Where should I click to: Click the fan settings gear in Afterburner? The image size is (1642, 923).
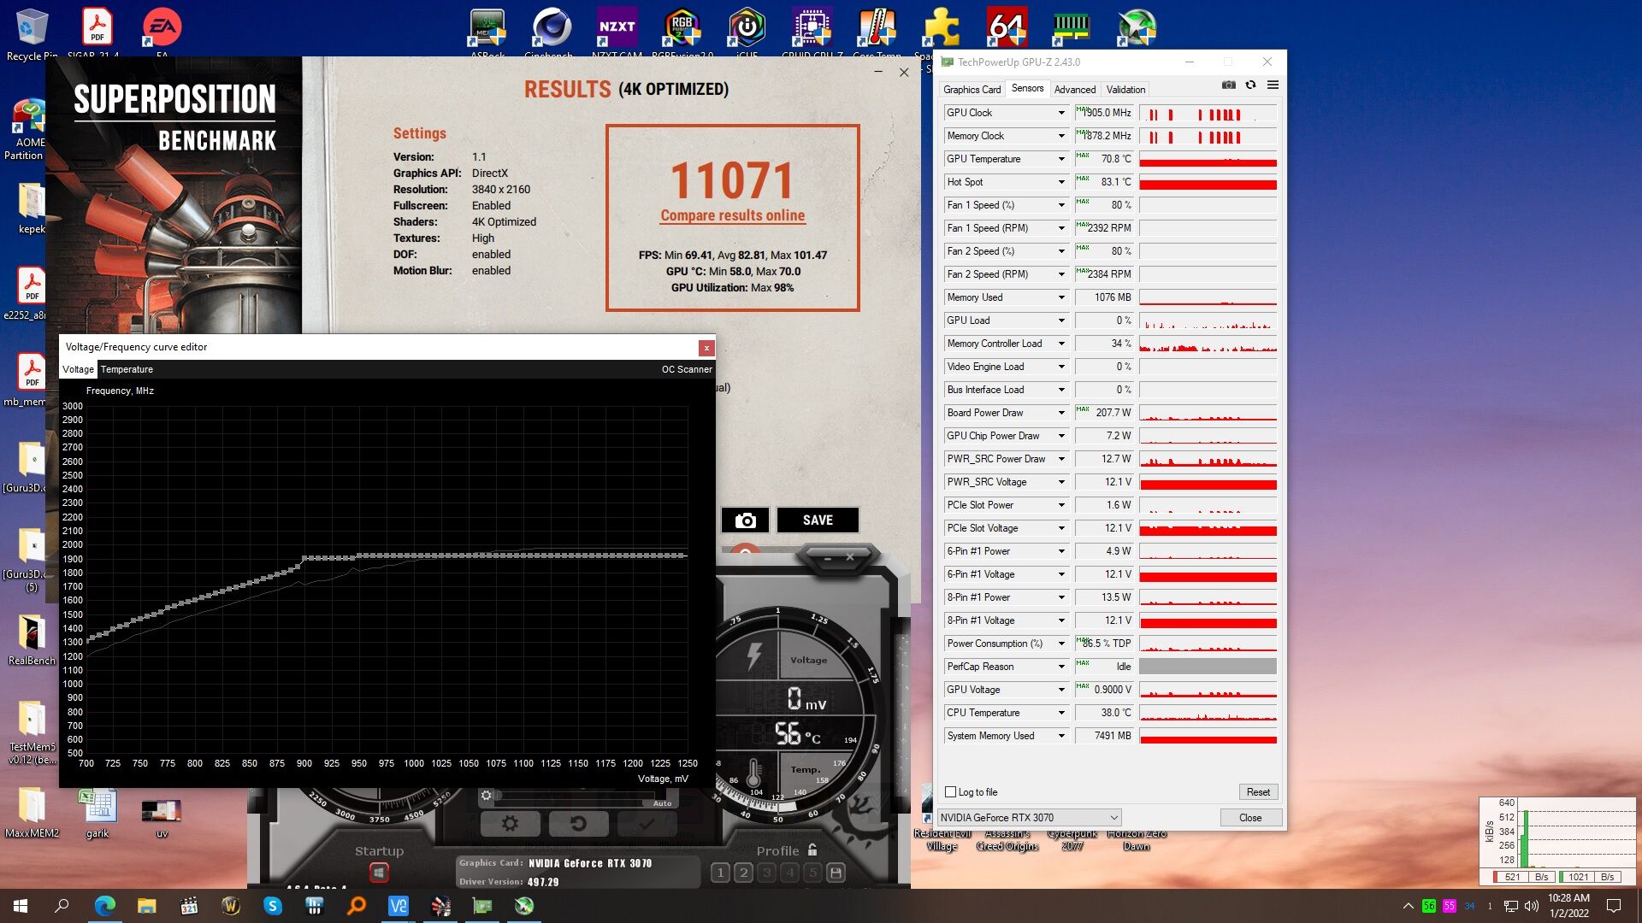click(x=487, y=796)
